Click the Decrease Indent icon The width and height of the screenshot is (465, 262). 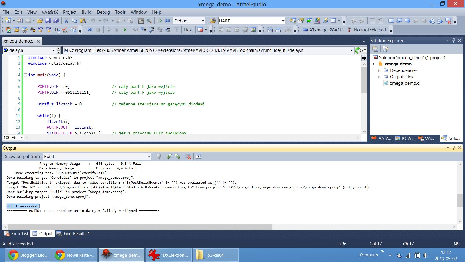354,21
